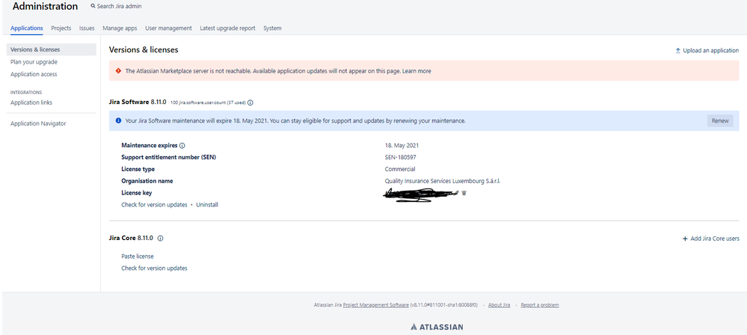Click the 100 jira.software.user.count (37 used) text
The image size is (747, 335).
point(208,102)
